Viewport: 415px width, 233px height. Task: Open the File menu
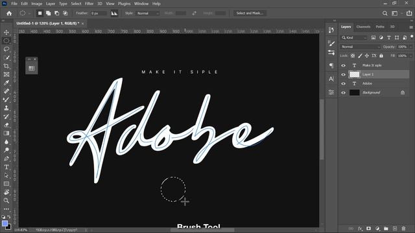point(14,4)
